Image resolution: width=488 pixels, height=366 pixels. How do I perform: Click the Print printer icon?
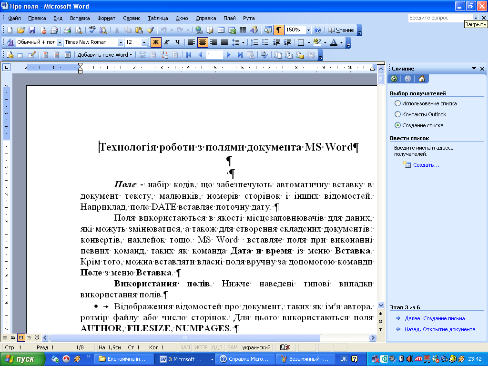point(67,30)
